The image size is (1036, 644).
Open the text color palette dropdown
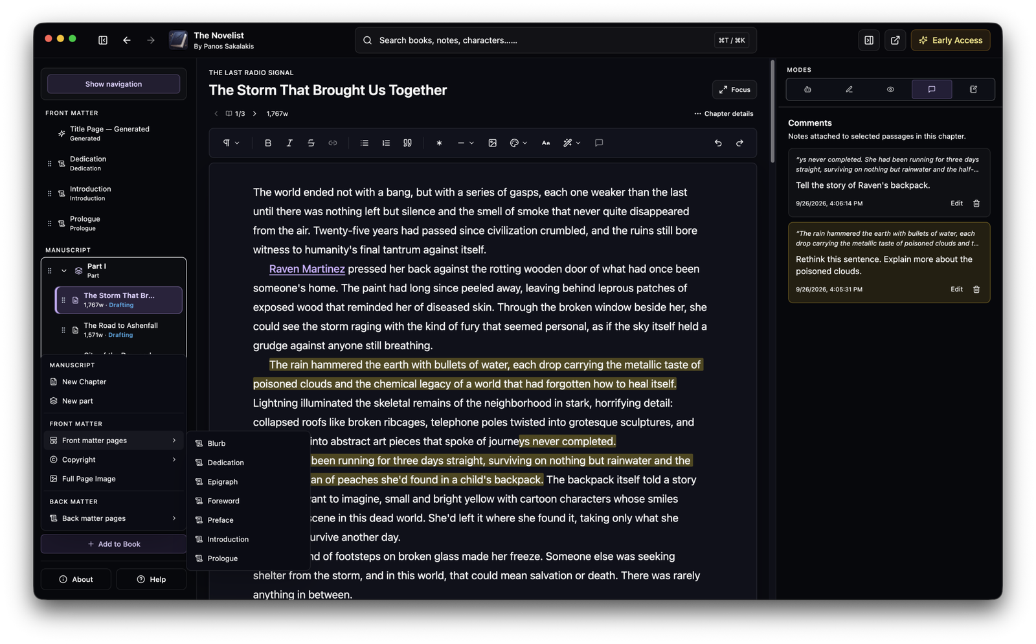[x=518, y=143]
